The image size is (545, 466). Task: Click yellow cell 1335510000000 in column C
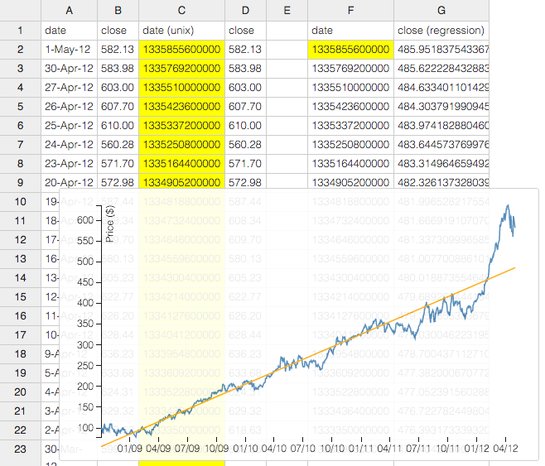coord(181,88)
